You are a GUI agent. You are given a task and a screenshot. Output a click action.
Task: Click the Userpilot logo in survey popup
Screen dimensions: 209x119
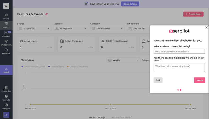click(179, 31)
